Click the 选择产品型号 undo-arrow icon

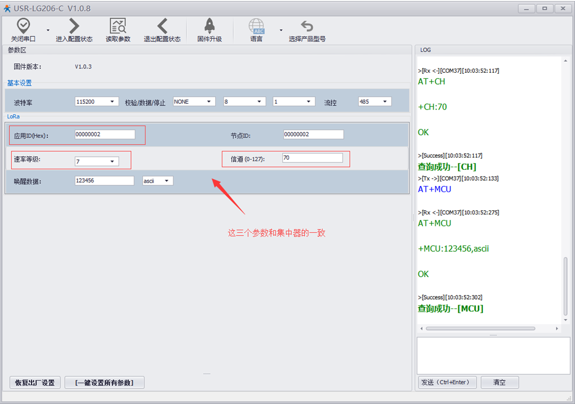pos(307,26)
